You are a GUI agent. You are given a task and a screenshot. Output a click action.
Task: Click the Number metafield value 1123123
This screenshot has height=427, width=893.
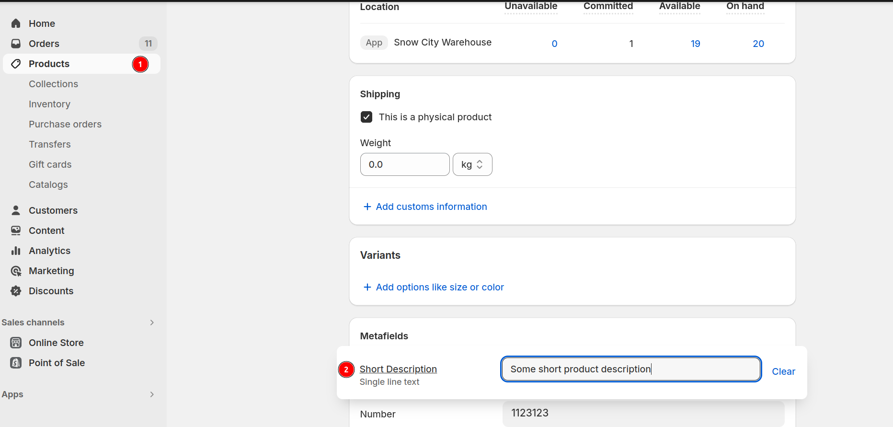(x=643, y=413)
